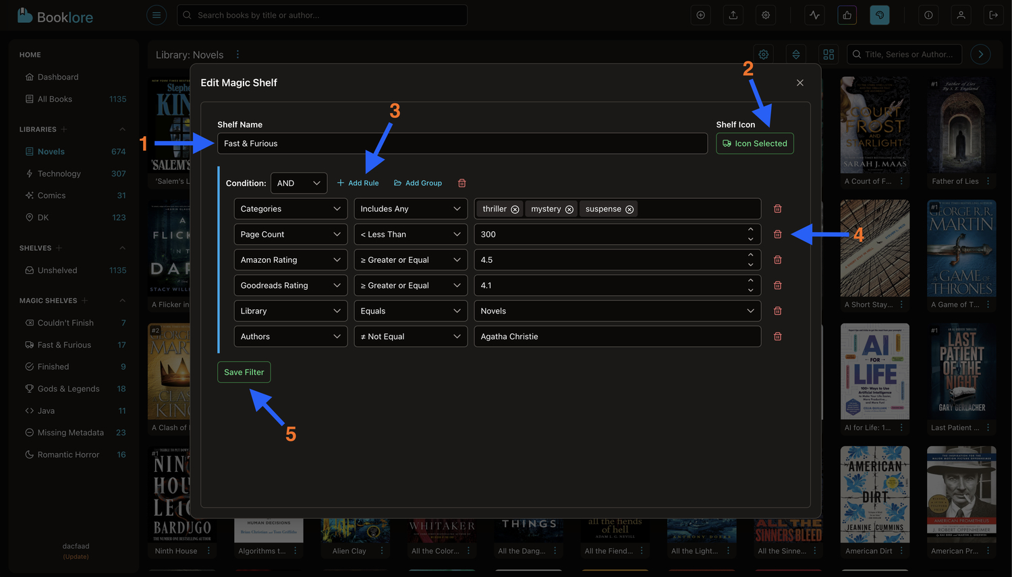Viewport: 1012px width, 577px height.
Task: Click the Save Filter button
Action: tap(244, 372)
